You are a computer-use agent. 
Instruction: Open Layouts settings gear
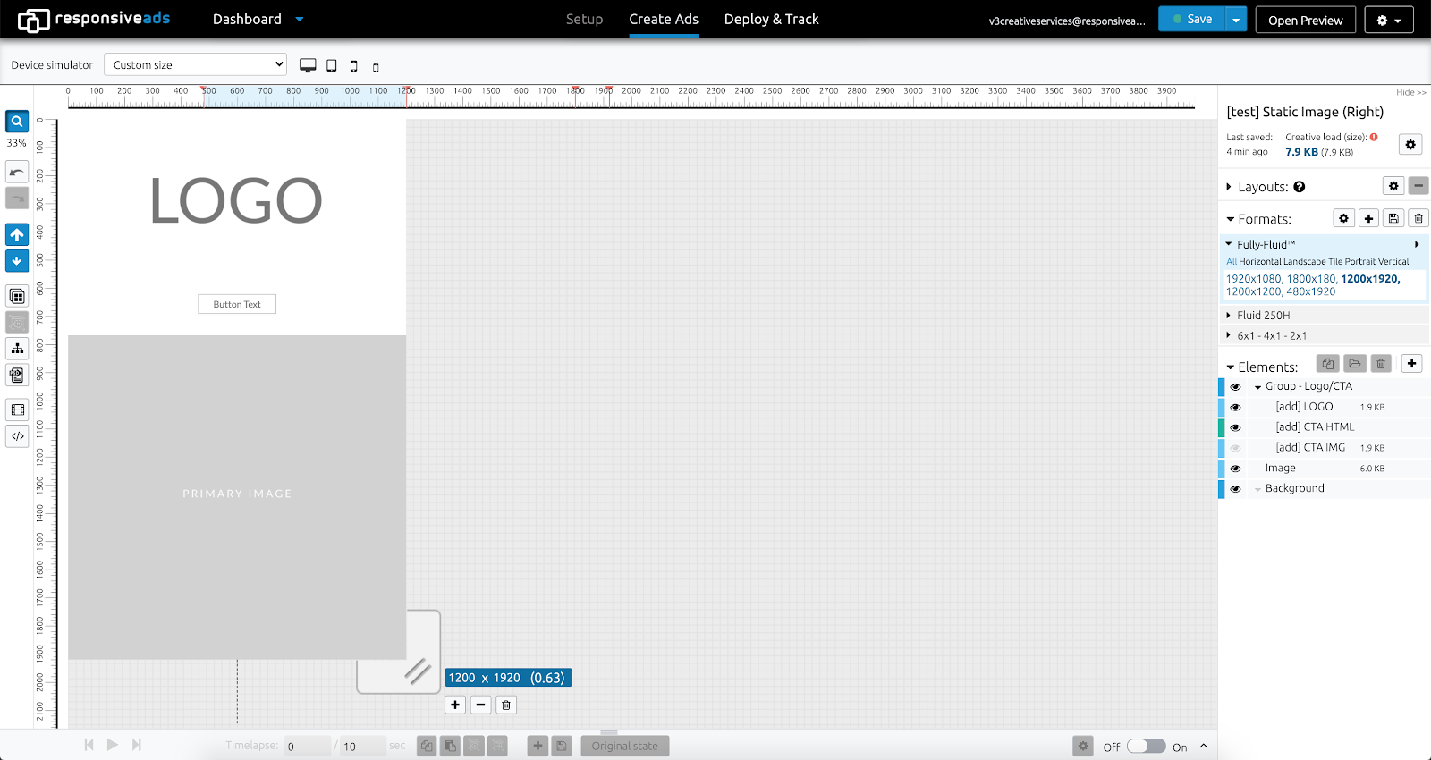pos(1393,186)
